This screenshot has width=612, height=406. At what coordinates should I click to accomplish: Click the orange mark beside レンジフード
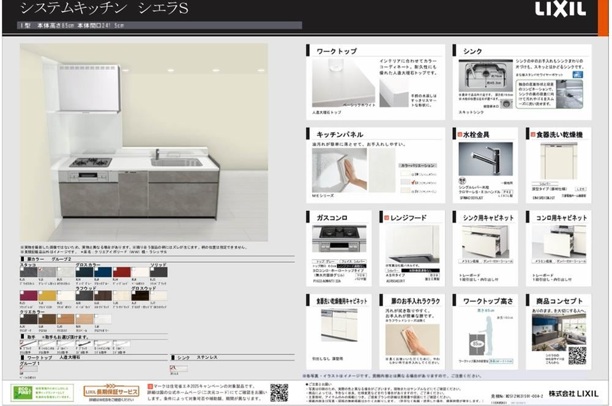click(387, 218)
